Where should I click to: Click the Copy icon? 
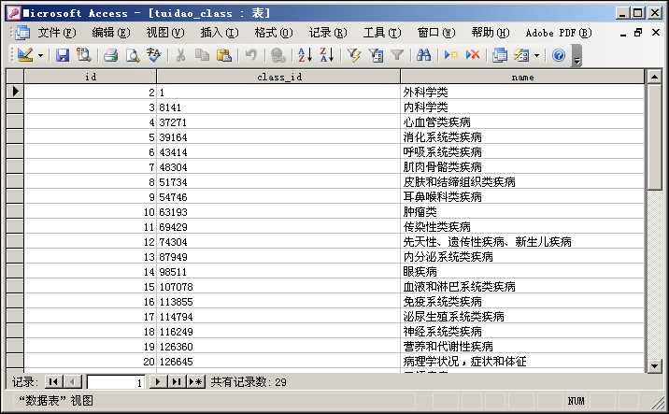pos(202,55)
